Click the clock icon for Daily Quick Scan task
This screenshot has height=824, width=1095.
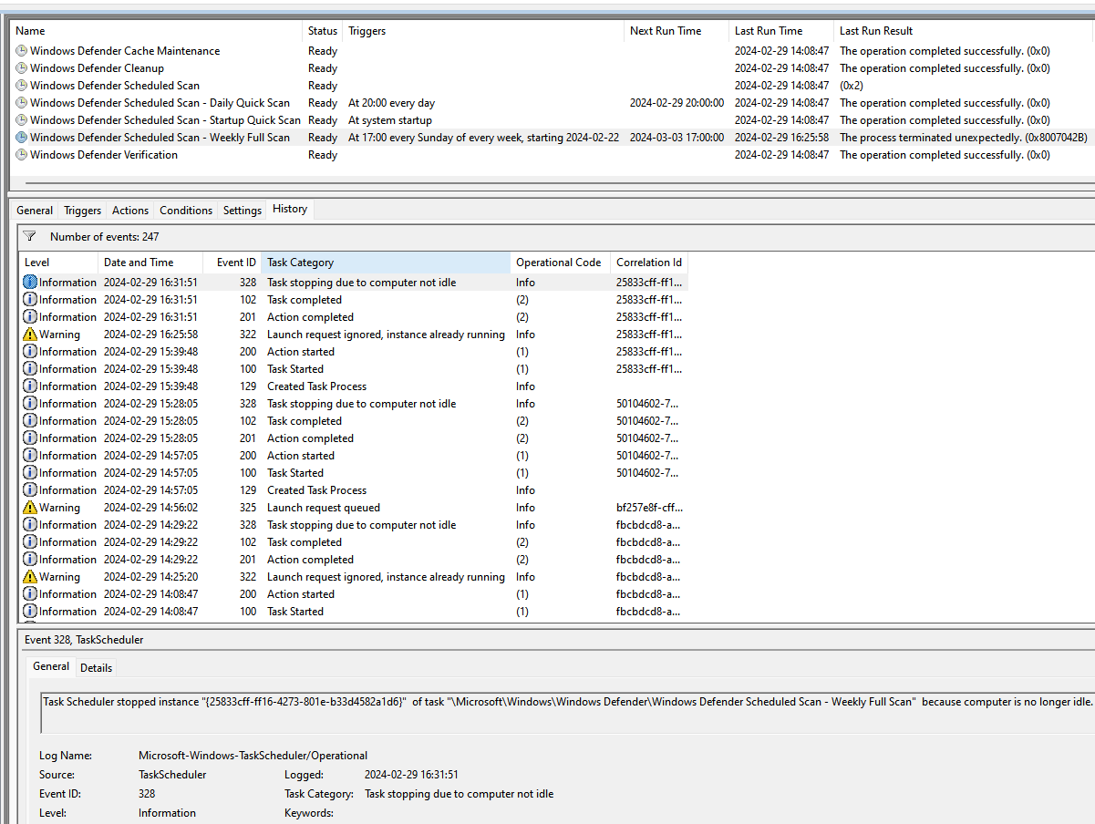coord(21,102)
